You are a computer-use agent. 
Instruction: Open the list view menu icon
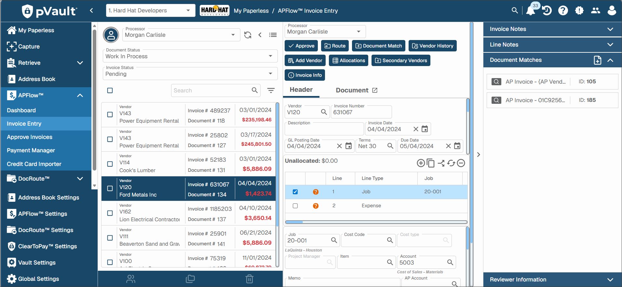click(x=273, y=35)
